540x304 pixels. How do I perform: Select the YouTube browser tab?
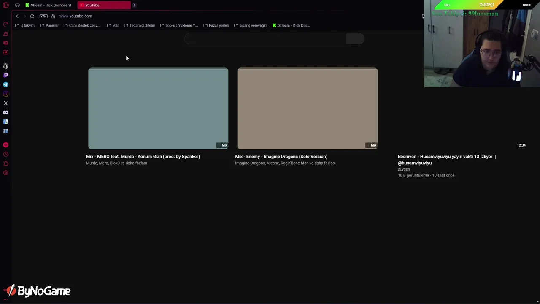pos(104,5)
